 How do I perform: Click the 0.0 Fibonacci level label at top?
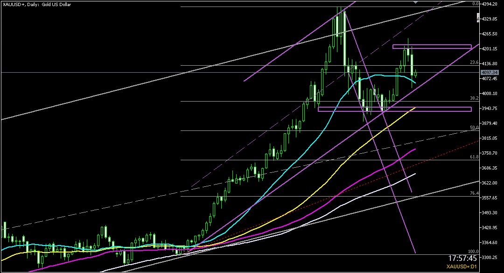click(476, 4)
